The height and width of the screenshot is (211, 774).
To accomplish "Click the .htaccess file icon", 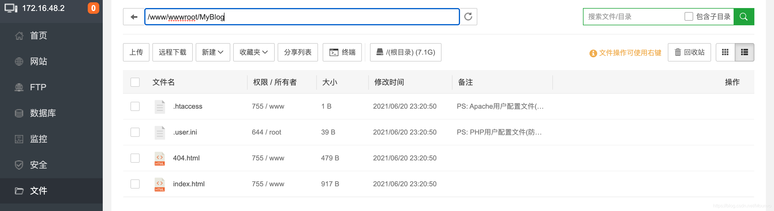I will pyautogui.click(x=160, y=107).
